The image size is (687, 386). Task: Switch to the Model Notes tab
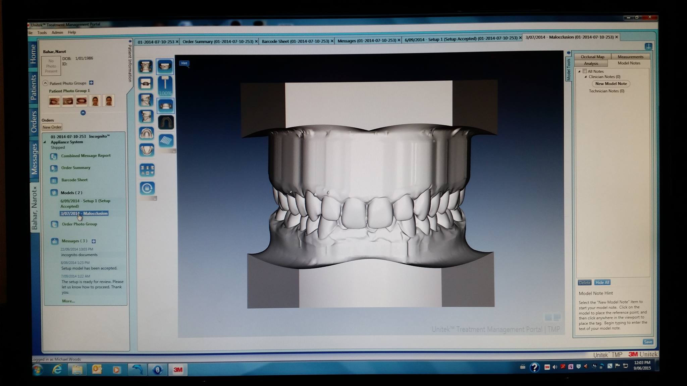(x=629, y=63)
